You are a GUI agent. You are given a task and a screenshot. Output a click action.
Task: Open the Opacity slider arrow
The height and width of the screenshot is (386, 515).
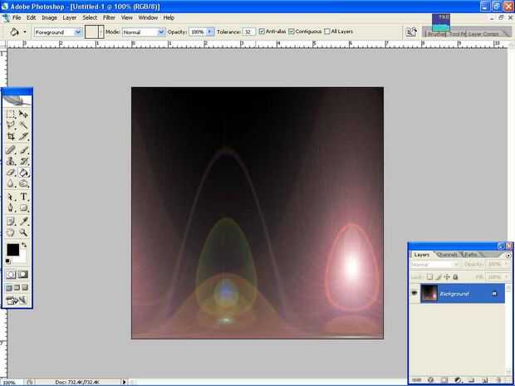(x=210, y=32)
